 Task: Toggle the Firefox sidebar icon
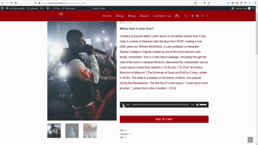click(x=237, y=3)
